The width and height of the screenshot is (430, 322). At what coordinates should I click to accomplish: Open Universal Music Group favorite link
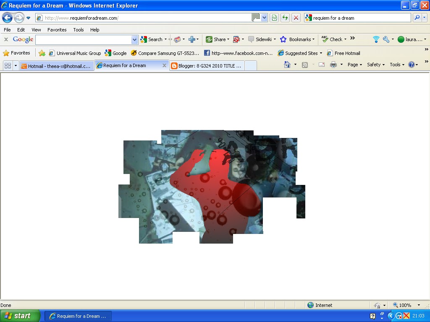point(75,53)
